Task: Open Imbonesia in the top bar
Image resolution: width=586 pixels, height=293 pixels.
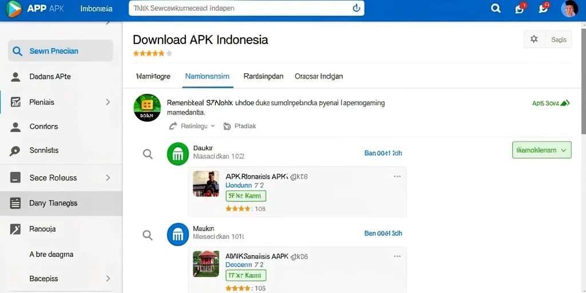Action: tap(96, 8)
